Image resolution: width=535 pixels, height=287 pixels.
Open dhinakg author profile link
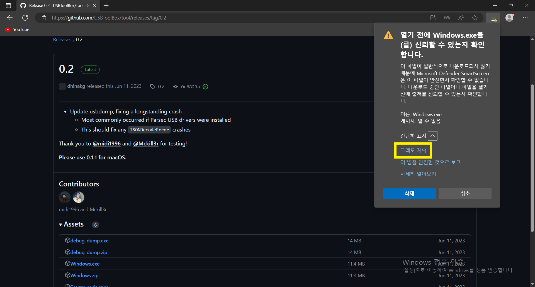76,86
